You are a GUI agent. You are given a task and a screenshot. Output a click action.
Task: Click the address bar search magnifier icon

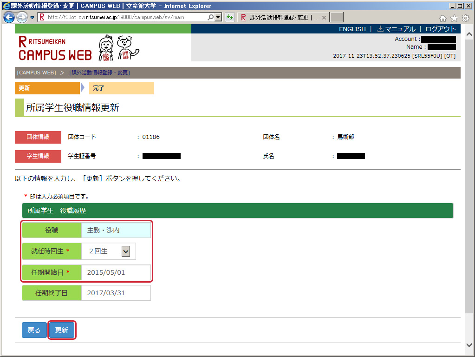coord(211,17)
